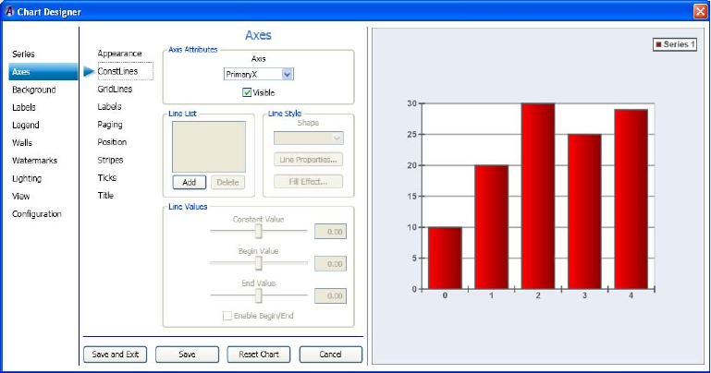Add a new constant line
The image size is (711, 373).
[190, 182]
